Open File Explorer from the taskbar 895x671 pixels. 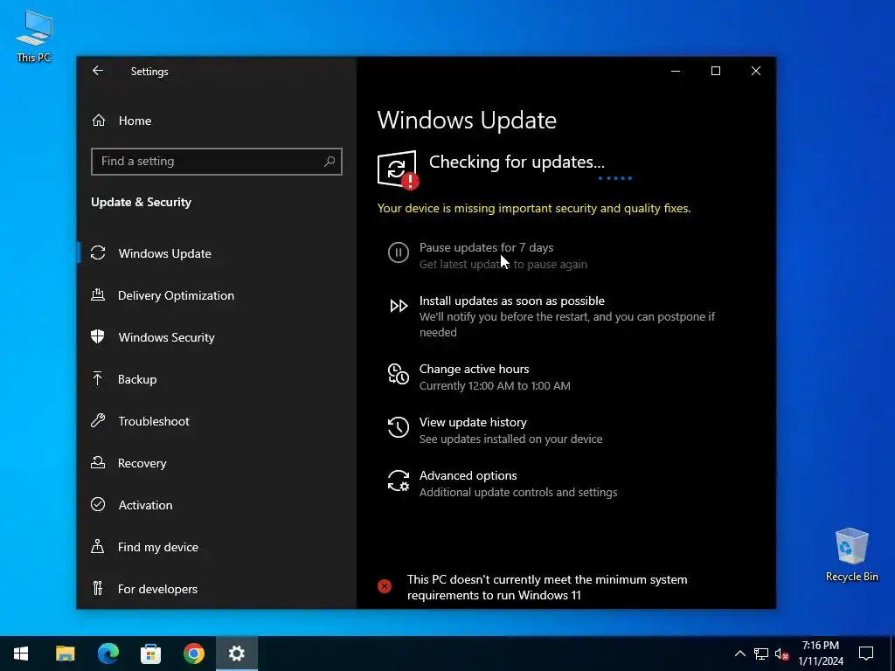65,654
